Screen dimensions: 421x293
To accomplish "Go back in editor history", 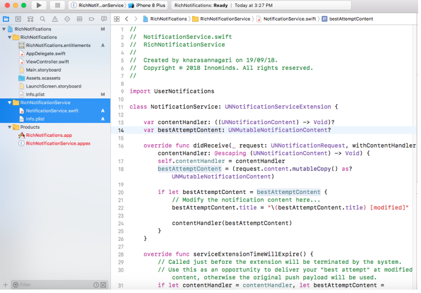I will (x=126, y=19).
